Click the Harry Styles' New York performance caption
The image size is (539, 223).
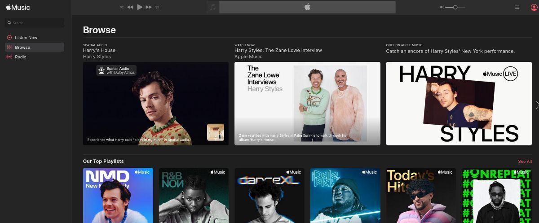click(451, 51)
